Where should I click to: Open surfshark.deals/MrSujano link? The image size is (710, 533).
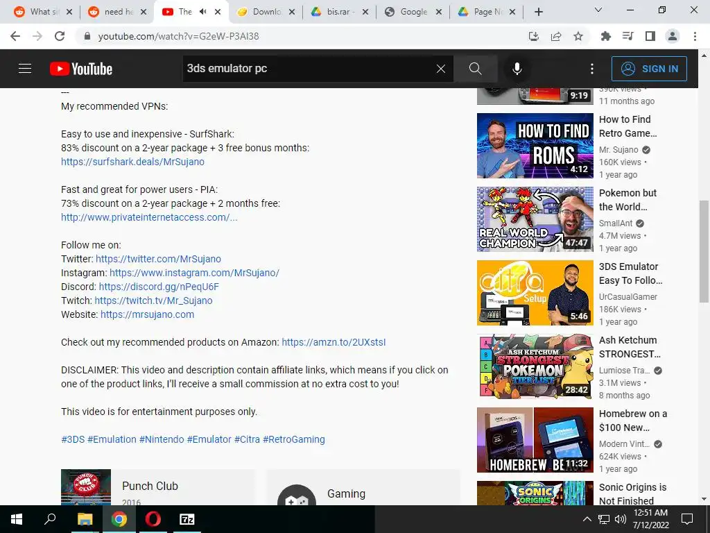pos(132,162)
